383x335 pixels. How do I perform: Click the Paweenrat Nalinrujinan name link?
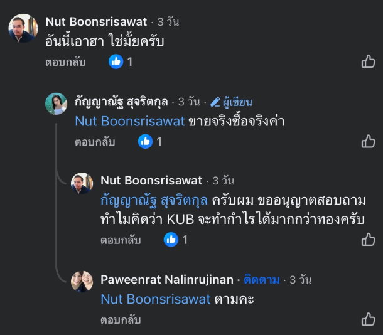click(x=166, y=280)
